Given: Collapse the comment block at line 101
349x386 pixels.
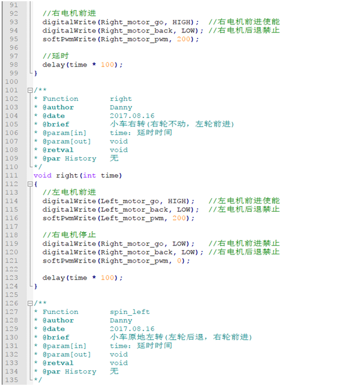Looking at the screenshot, I should (30, 90).
